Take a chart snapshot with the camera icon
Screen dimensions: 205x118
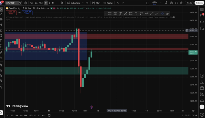tap(182, 3)
